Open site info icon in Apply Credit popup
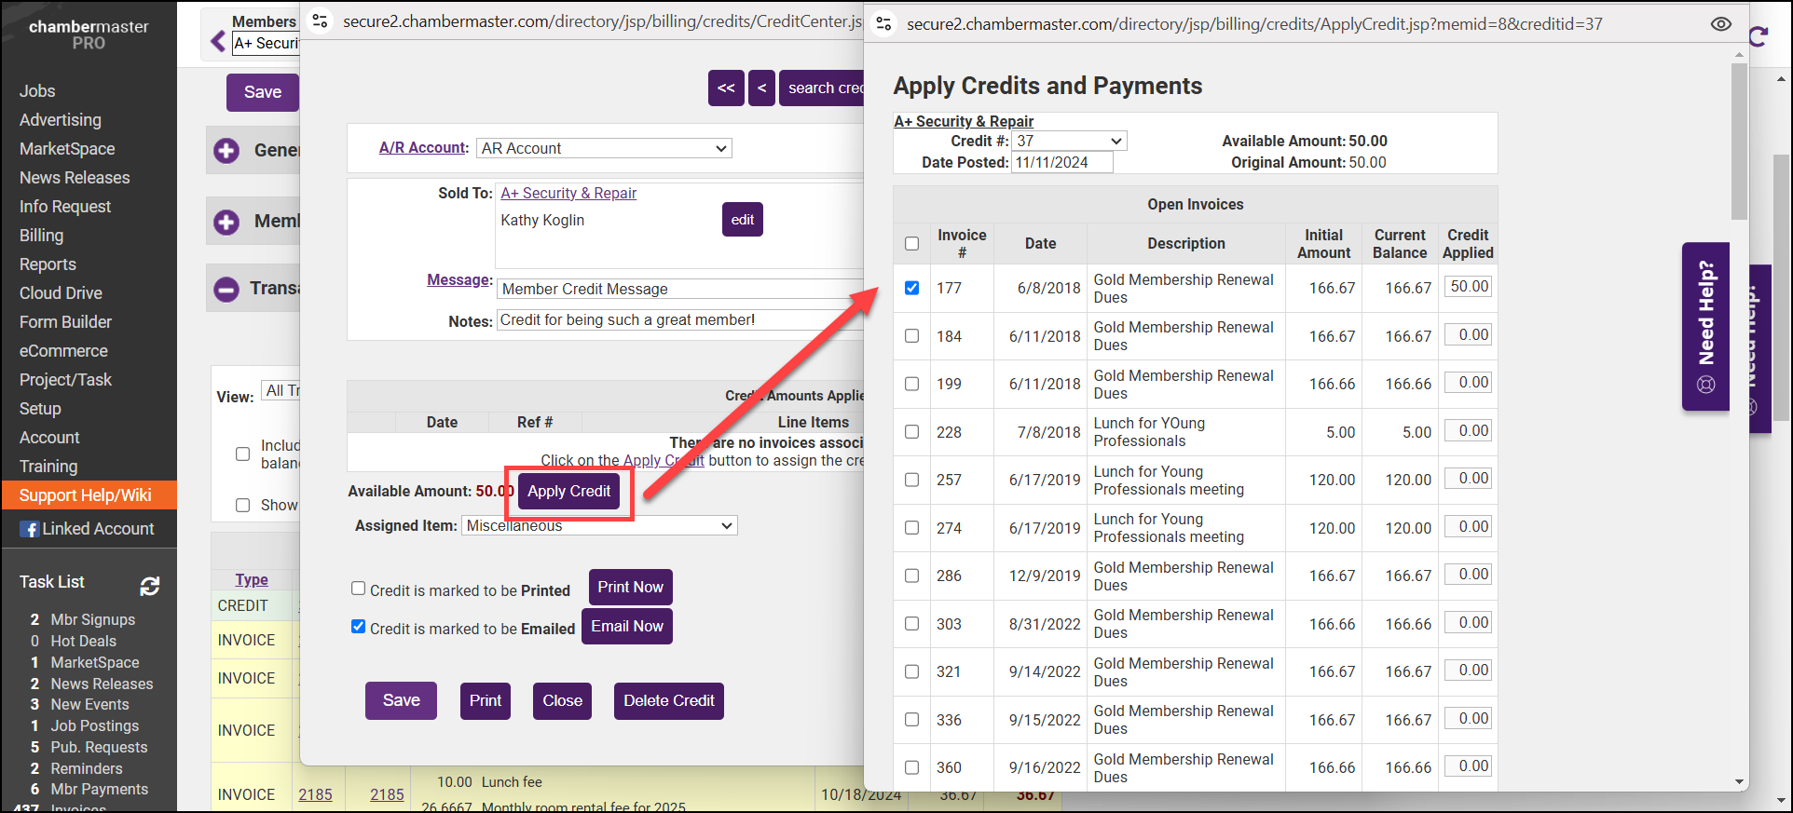The height and width of the screenshot is (813, 1793). coord(883,24)
